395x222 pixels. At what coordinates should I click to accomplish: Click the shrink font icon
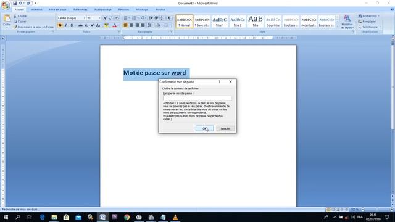point(110,18)
